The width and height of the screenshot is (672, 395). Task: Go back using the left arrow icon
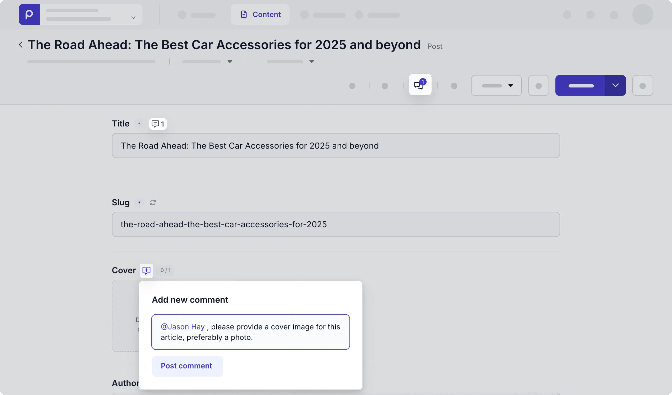pos(21,45)
